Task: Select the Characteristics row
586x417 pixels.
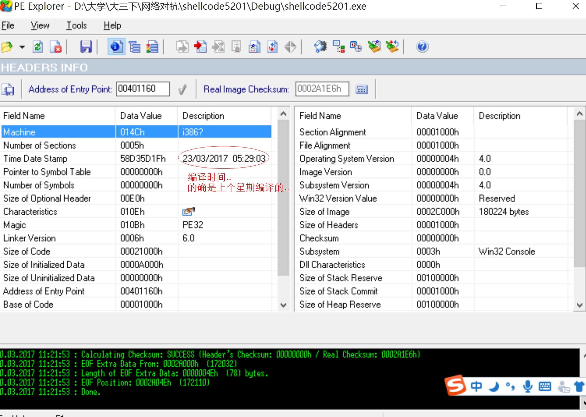Action: tap(136, 211)
